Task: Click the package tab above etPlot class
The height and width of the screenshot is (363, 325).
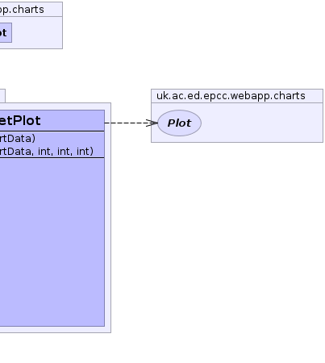Action: tap(2, 96)
